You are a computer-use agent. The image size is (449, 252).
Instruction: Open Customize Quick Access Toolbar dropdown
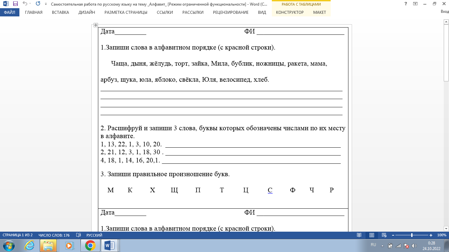[x=45, y=4]
